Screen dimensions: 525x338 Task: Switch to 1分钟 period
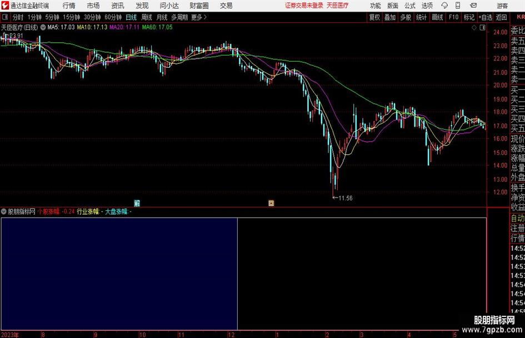pyautogui.click(x=34, y=17)
